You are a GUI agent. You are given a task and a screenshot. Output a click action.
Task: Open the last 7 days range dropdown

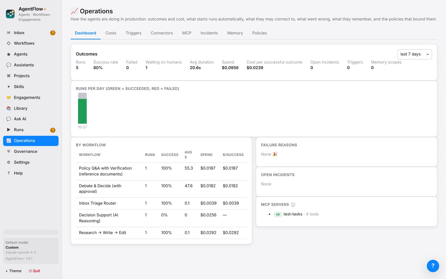[x=414, y=54]
